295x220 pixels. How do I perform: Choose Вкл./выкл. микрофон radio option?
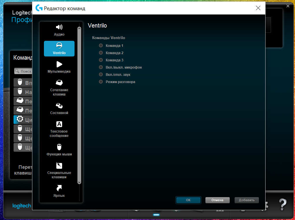(101, 67)
